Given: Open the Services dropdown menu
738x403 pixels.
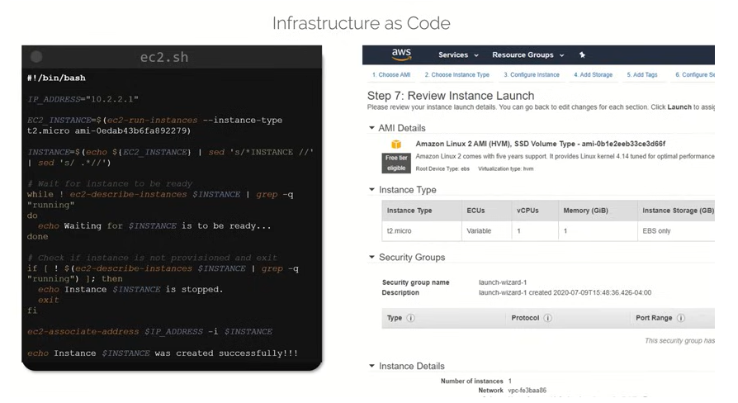Looking at the screenshot, I should click(458, 55).
